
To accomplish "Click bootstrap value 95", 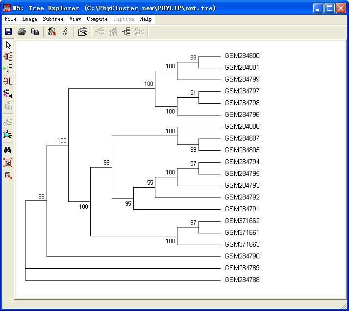I will pyautogui.click(x=128, y=204).
